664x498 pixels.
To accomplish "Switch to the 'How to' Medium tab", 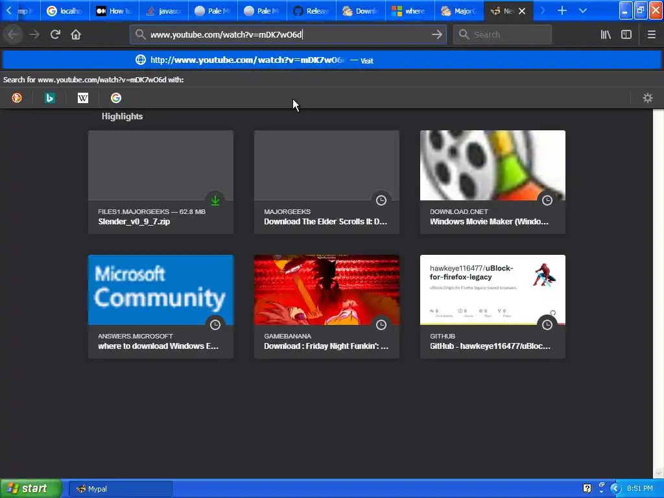I will point(114,10).
